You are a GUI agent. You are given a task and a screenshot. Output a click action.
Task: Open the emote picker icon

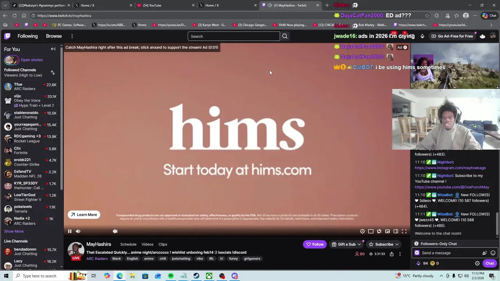click(x=493, y=253)
